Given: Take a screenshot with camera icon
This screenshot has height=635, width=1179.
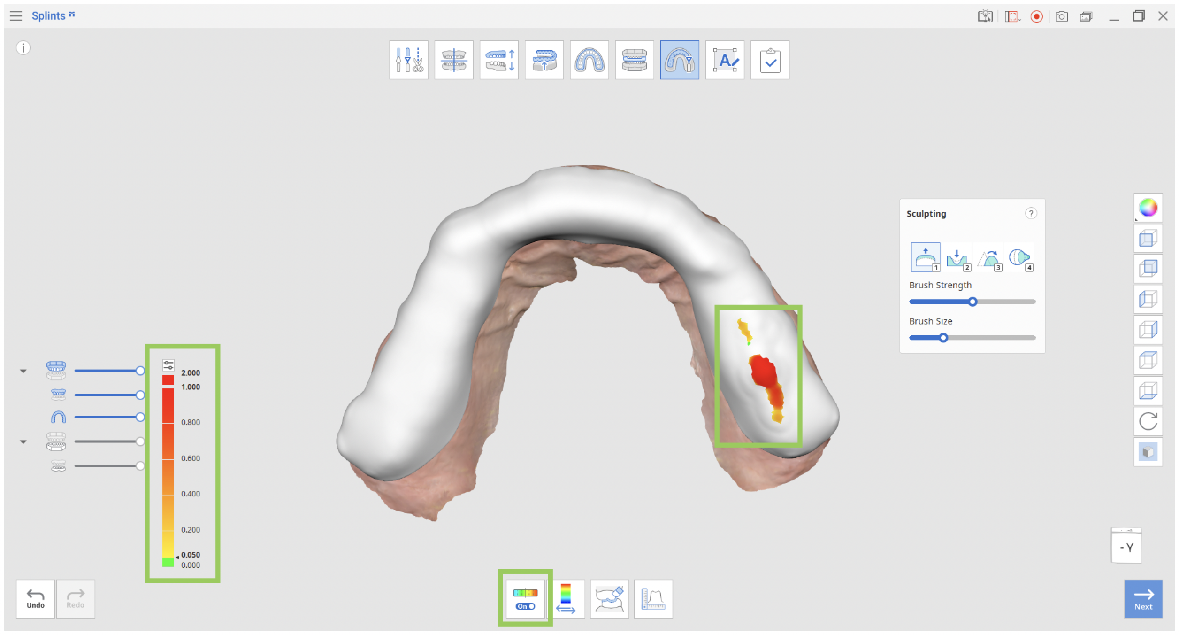Looking at the screenshot, I should click(1061, 16).
